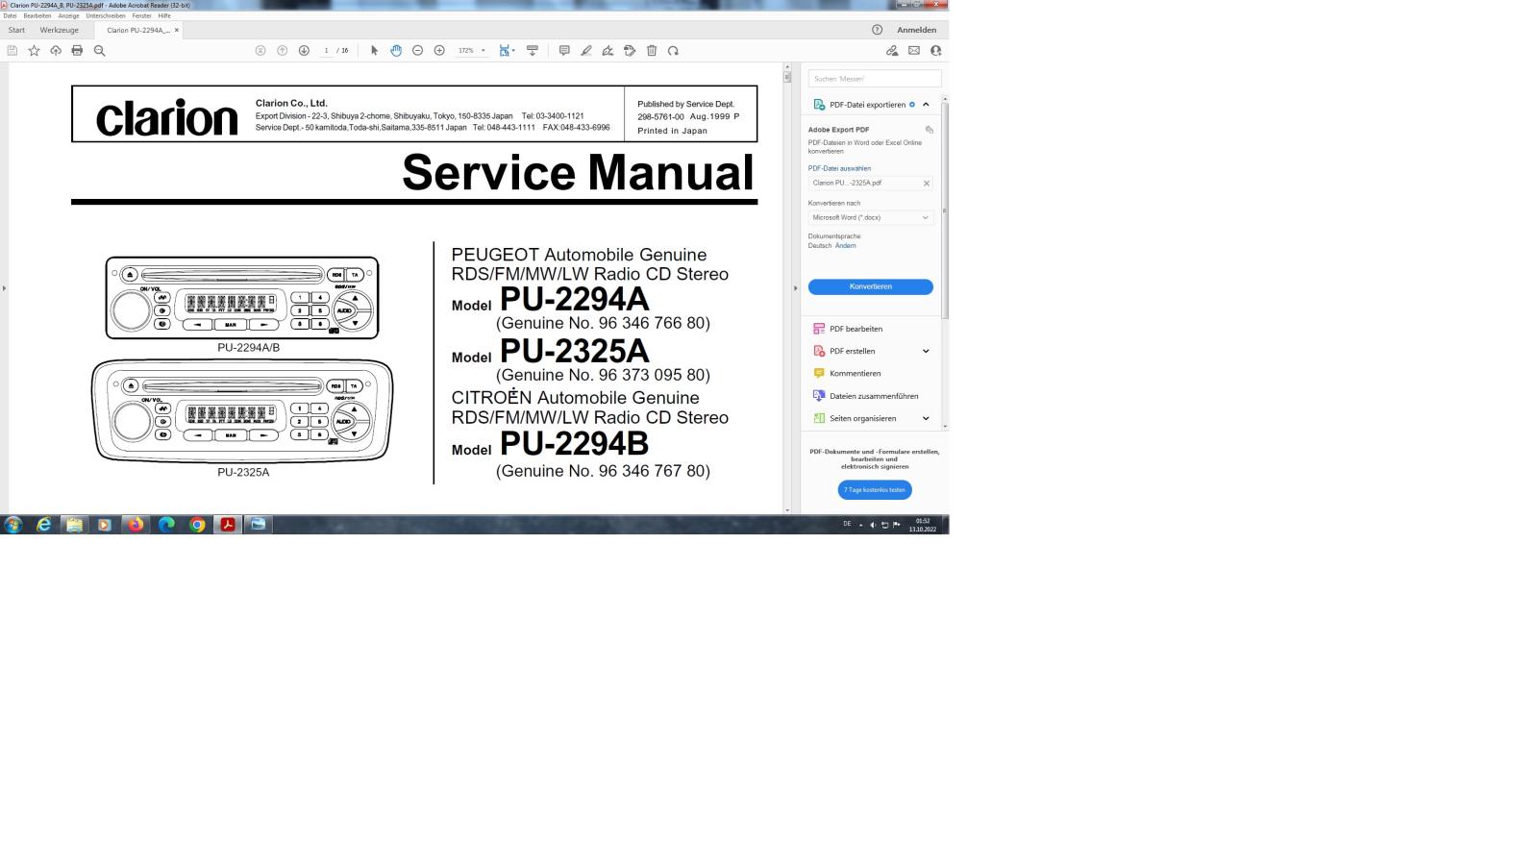Open the Unterschreiben menu
The image size is (1538, 865).
point(106,16)
